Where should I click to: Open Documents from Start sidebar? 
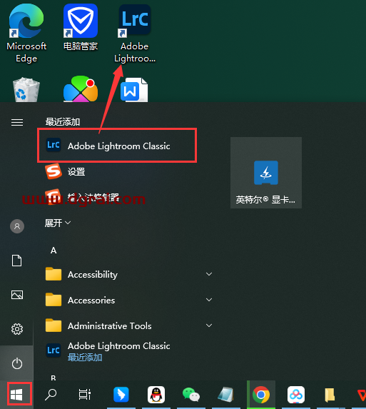click(x=17, y=261)
